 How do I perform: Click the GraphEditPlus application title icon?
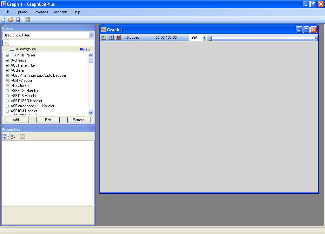click(3, 4)
